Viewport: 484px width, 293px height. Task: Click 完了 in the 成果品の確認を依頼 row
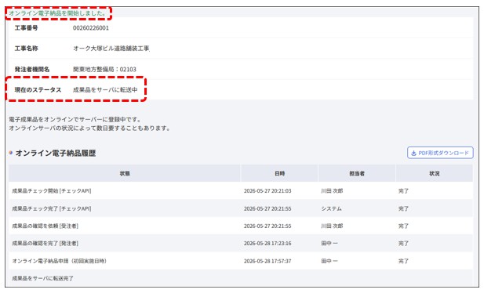[403, 226]
